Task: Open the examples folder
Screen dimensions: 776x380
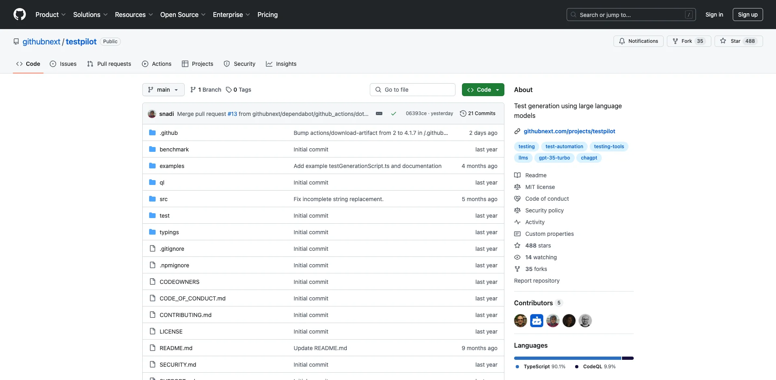Action: point(172,166)
